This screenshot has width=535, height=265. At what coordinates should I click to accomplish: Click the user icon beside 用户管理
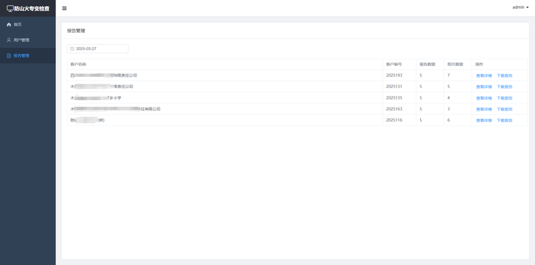click(x=9, y=40)
